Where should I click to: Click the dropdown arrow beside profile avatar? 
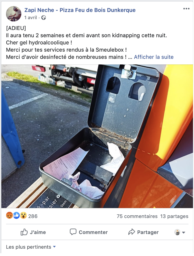pos(184,232)
